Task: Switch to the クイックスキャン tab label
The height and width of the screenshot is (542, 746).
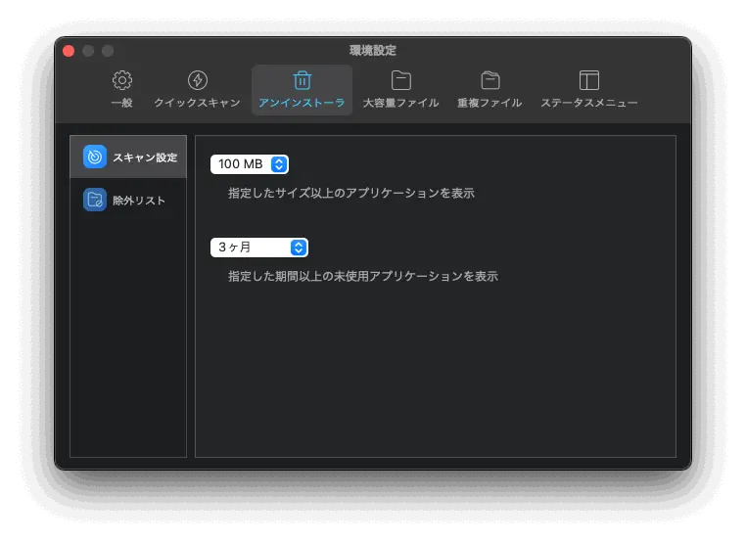Action: 198,103
